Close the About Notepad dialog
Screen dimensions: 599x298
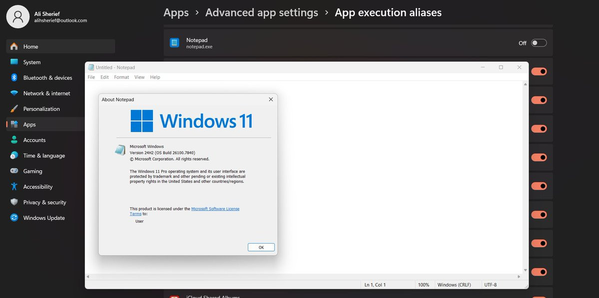271,100
